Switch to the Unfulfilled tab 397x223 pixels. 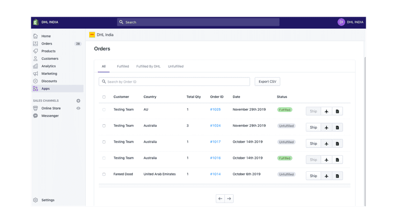175,67
